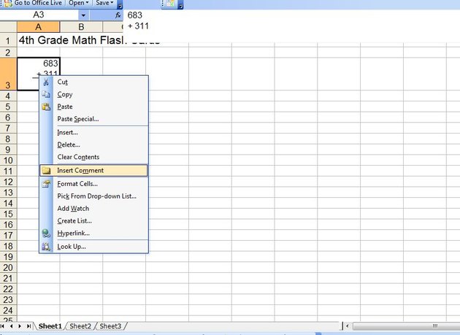Expand the Save button dropdown

point(112,3)
